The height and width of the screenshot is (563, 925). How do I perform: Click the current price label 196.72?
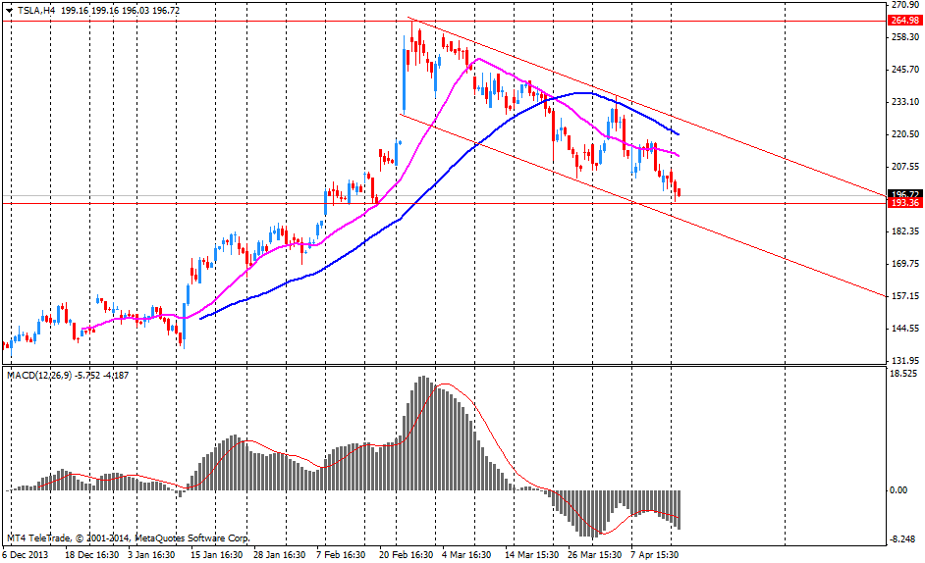(x=905, y=194)
